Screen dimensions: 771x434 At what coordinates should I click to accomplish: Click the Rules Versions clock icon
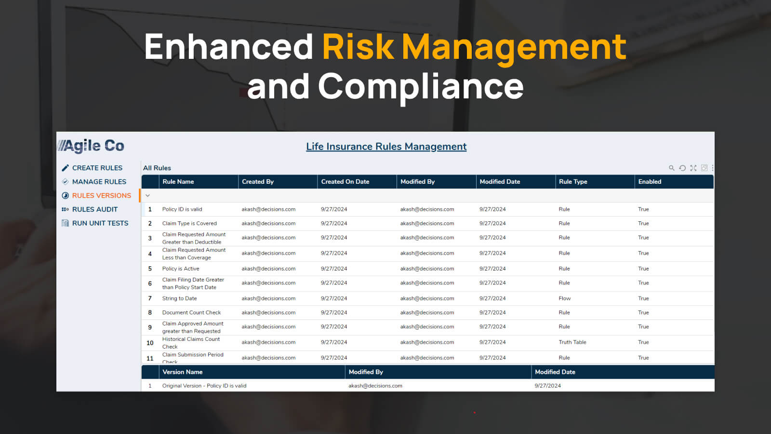(65, 196)
